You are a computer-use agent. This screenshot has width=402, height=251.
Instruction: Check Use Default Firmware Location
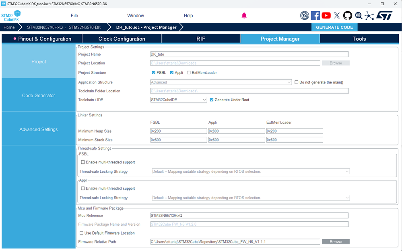point(82,233)
